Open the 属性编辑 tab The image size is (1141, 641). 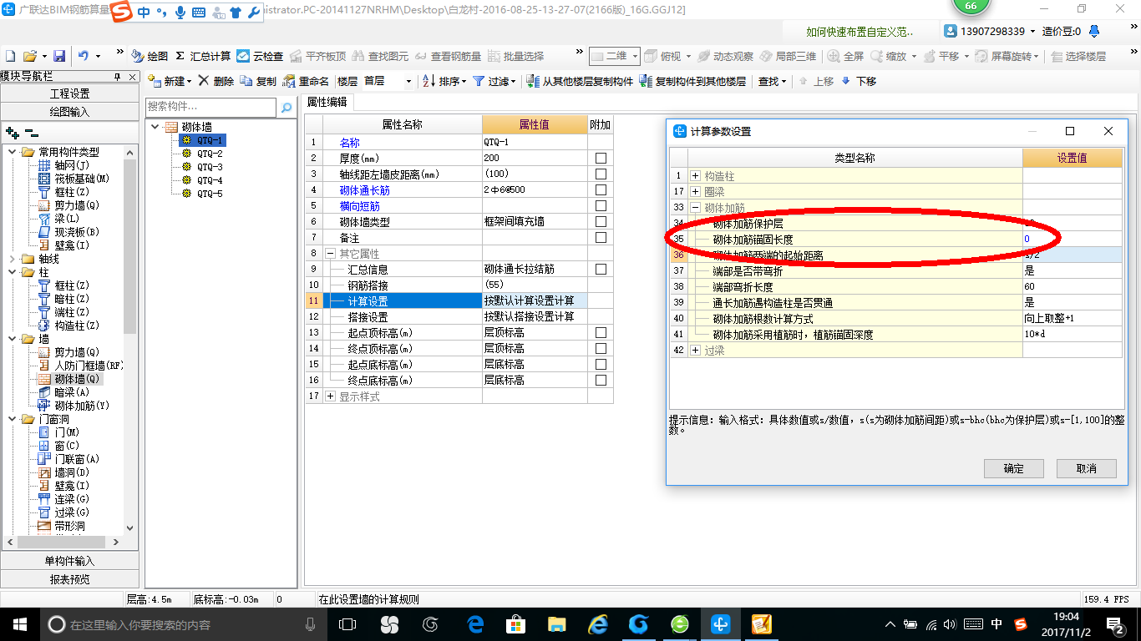pyautogui.click(x=327, y=102)
